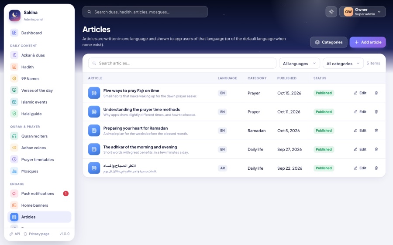The image size is (393, 245).
Task: Edit the Five ways to pray Fajr article
Action: point(360,93)
